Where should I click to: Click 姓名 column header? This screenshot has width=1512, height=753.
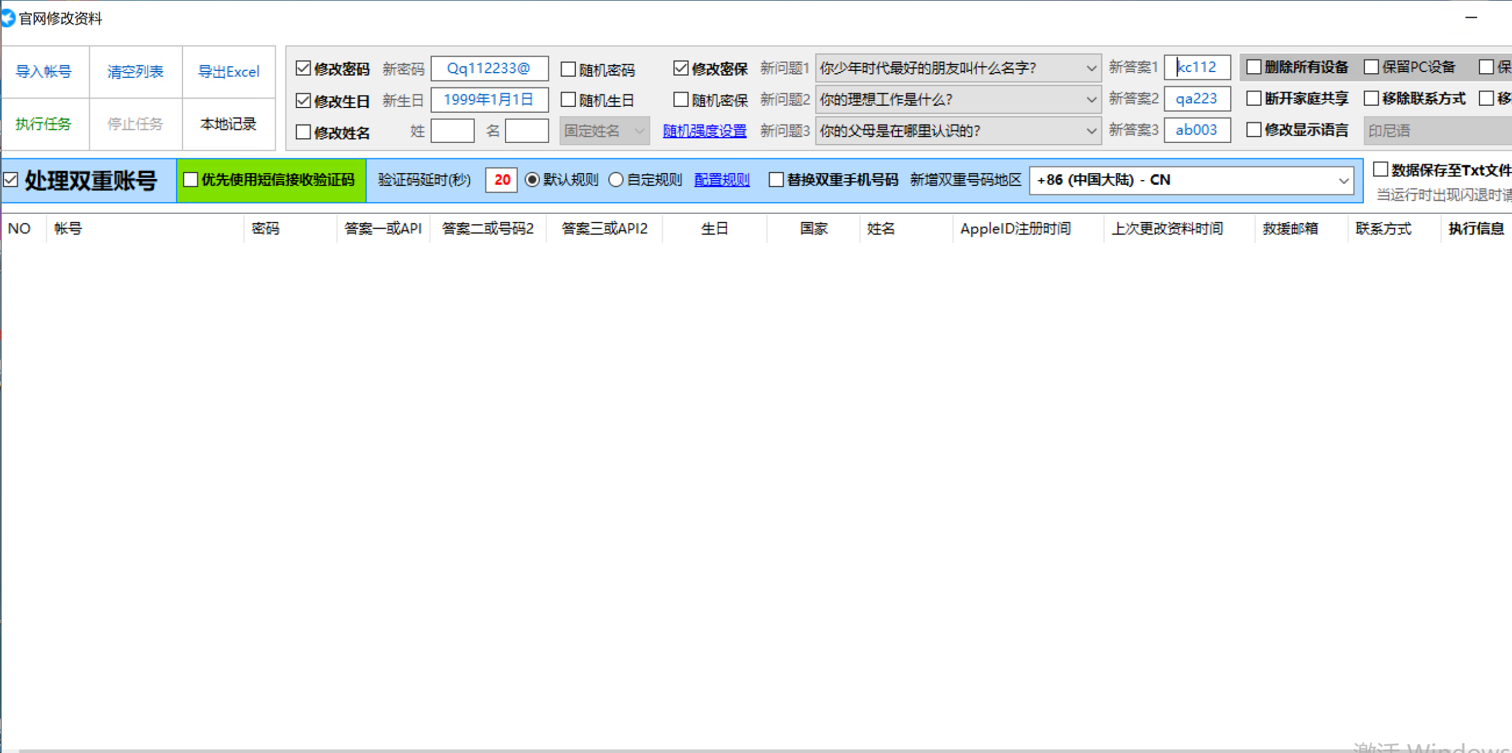point(907,229)
